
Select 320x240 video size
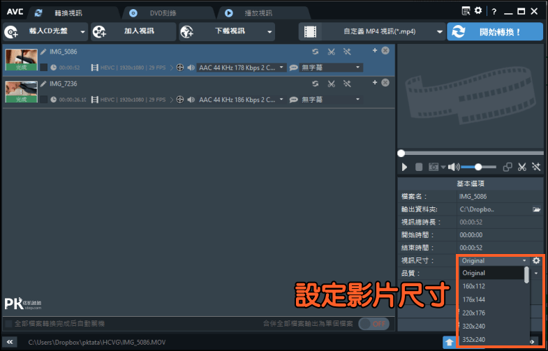point(491,326)
